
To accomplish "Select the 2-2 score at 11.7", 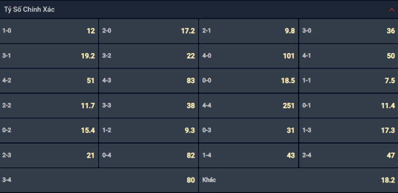I will coord(49,105).
